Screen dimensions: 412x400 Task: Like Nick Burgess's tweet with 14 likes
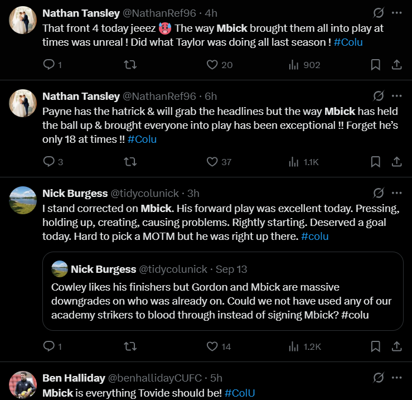[x=212, y=346]
